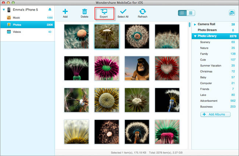Click the selected items status text
The height and width of the screenshot is (156, 239).
tap(128, 153)
